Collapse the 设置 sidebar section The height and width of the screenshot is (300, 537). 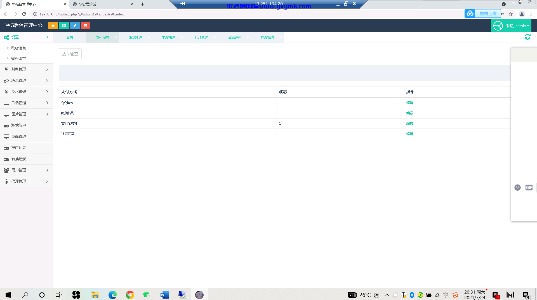[26, 37]
